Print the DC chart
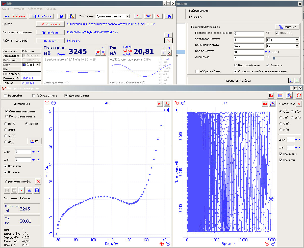 [272, 104]
